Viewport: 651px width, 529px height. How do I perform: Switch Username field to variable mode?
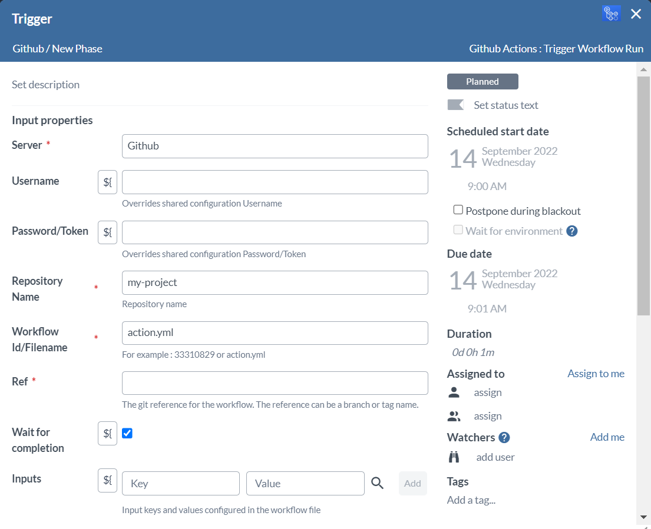click(x=107, y=182)
